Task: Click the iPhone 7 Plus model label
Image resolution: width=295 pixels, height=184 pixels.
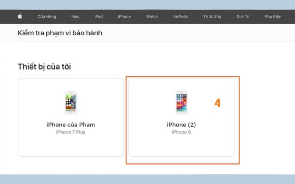Action: (x=71, y=132)
